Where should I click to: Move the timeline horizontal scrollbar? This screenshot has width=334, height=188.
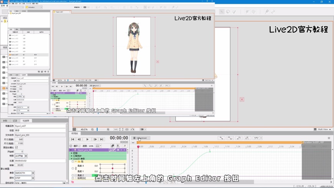[218, 182]
